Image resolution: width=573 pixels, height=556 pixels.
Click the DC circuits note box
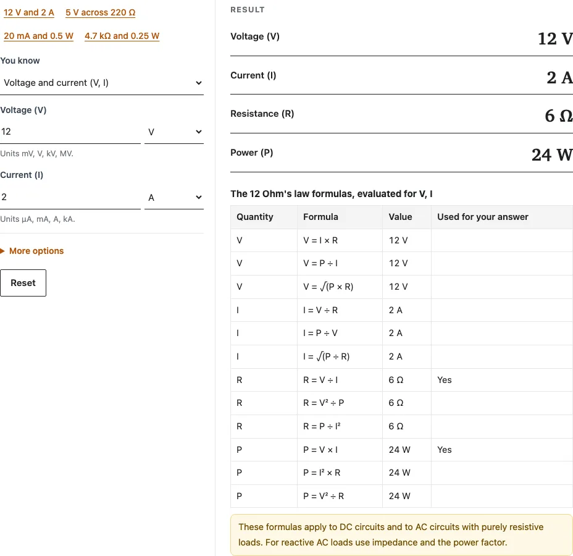[x=401, y=535]
